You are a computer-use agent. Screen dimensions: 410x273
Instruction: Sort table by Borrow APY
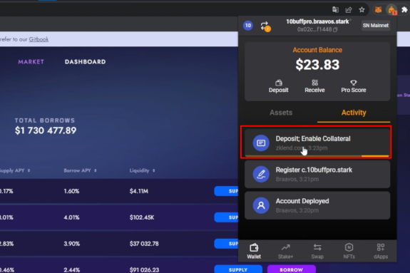80,170
